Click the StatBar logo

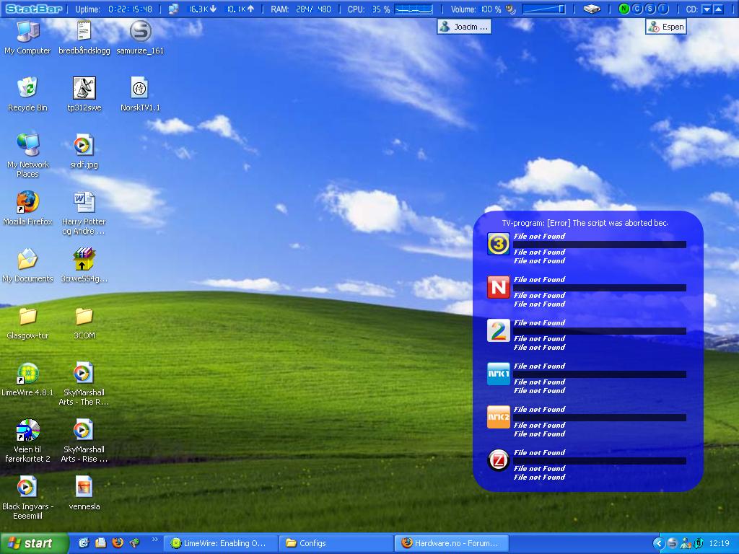(33, 9)
